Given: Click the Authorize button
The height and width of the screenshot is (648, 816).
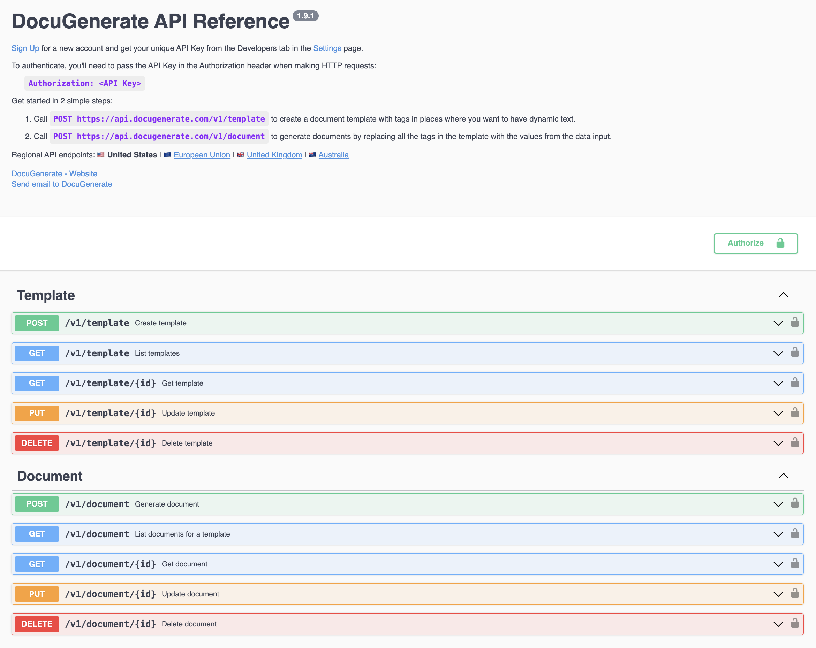Looking at the screenshot, I should click(x=756, y=243).
